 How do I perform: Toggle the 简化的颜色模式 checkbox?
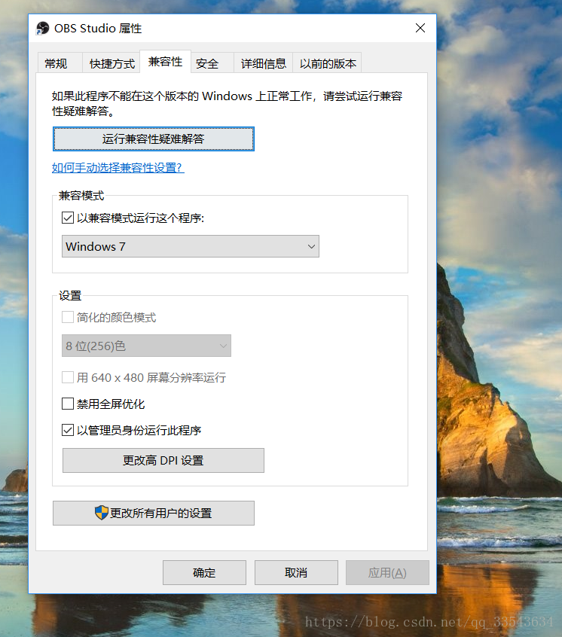[68, 317]
